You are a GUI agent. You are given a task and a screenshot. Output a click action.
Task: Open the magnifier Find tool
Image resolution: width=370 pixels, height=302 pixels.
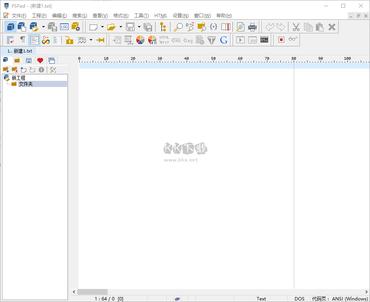point(178,27)
